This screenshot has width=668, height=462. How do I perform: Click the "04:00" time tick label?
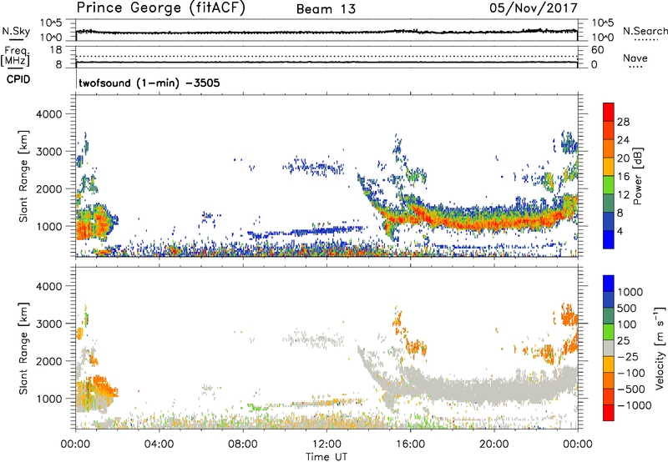tap(159, 444)
